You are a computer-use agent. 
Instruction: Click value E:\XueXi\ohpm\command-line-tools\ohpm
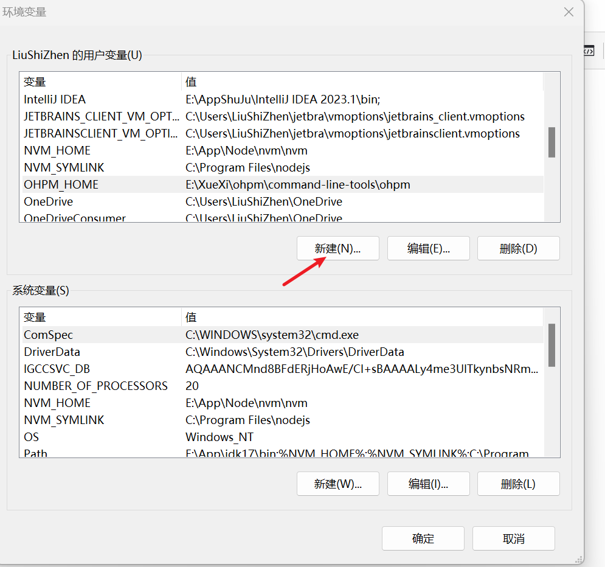[x=298, y=184]
